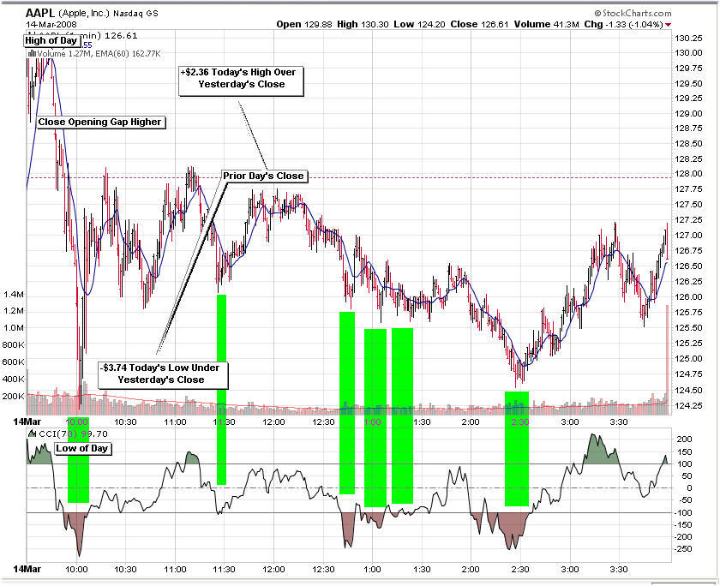The height and width of the screenshot is (586, 720).
Task: Click the 400K volume axis label
Action: [14, 380]
